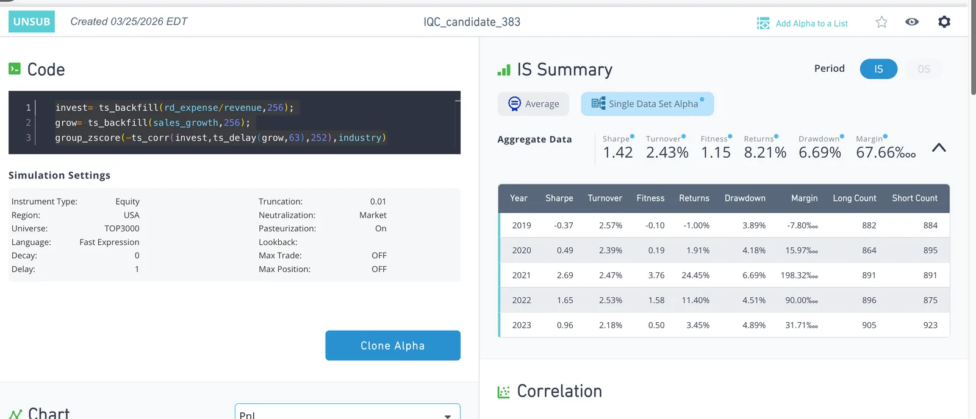Viewport: 976px width, 419px height.
Task: Toggle visibility with the eye icon
Action: coord(912,22)
